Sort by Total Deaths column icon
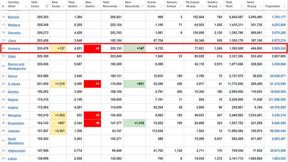The image size is (288, 162). pos(81,6)
